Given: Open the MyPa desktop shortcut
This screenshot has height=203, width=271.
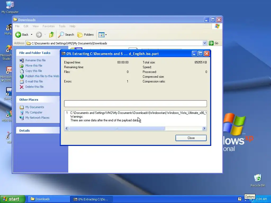Looking at the screenshot, I should 8,30.
